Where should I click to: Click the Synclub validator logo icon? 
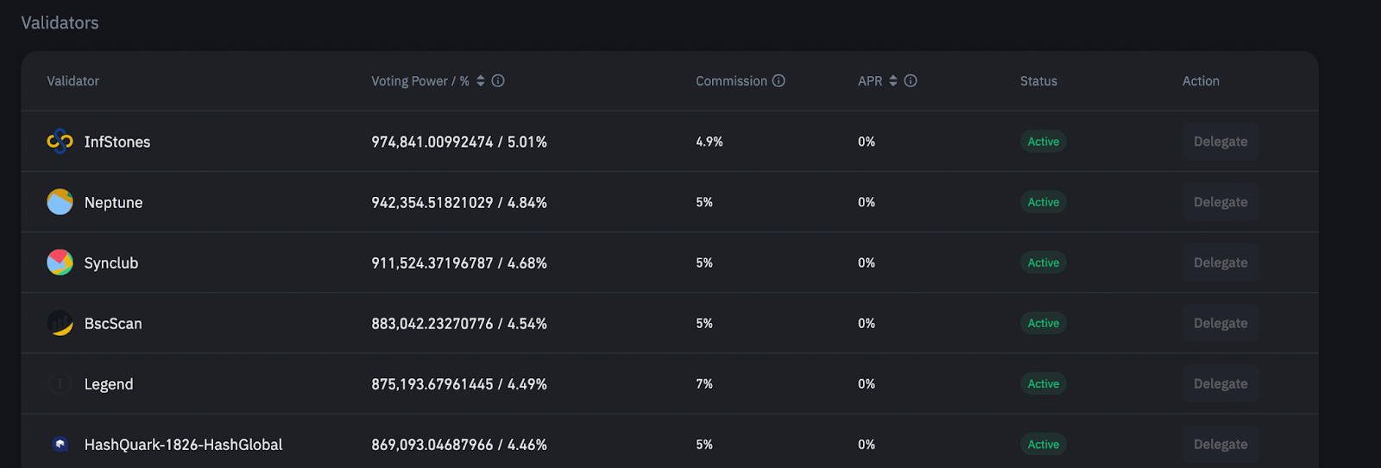tap(60, 262)
